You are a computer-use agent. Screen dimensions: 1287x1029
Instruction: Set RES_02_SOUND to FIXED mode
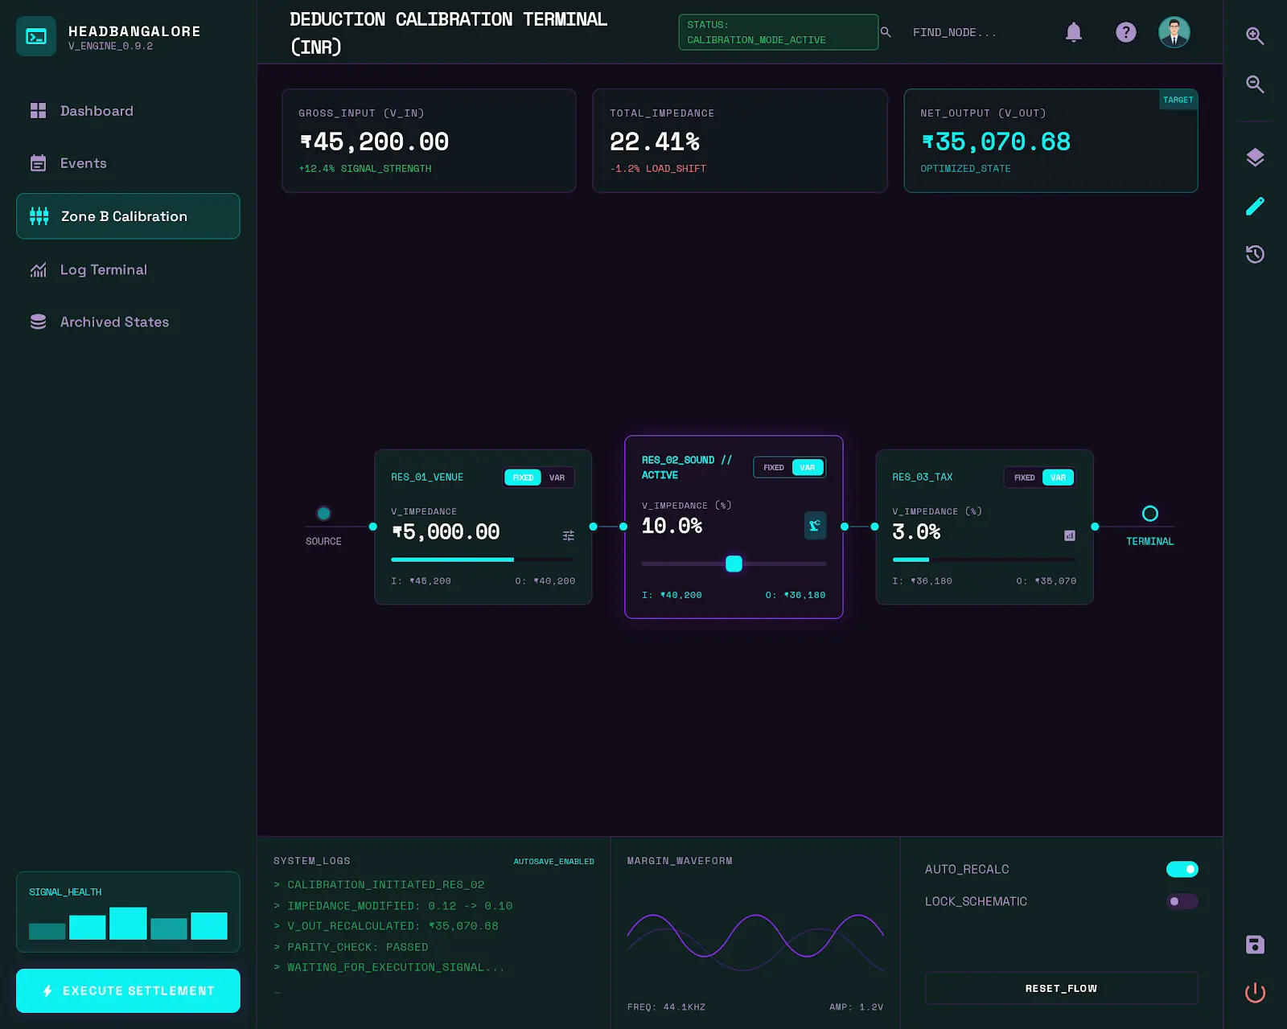click(773, 468)
